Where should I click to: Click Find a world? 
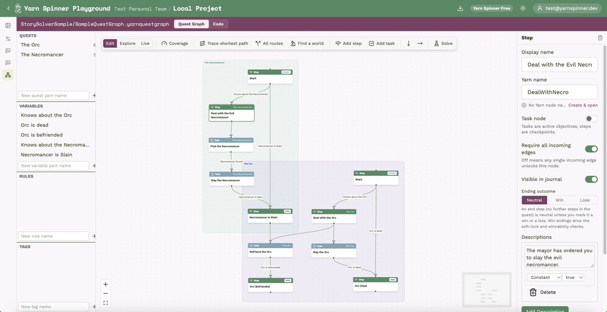(x=307, y=43)
